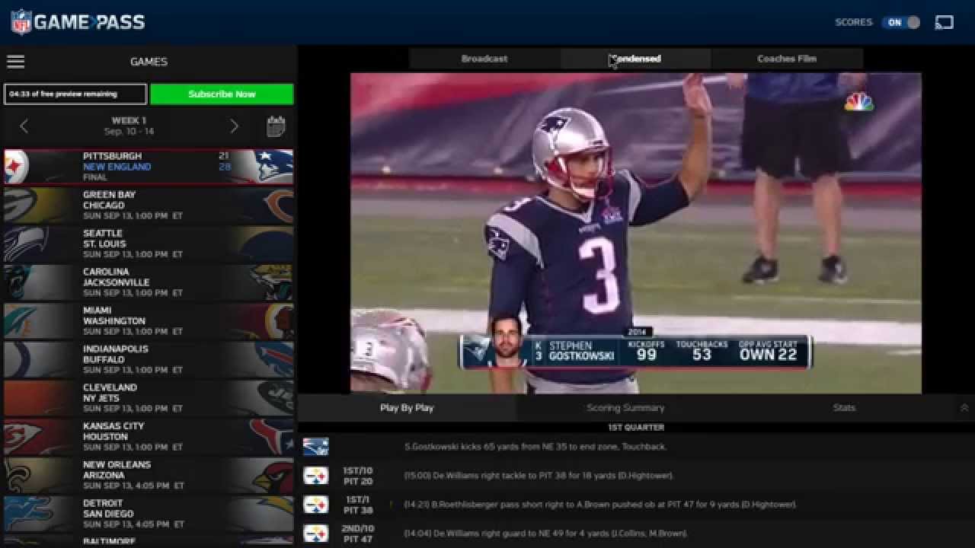Image resolution: width=975 pixels, height=548 pixels.
Task: Click Steelers icon beside 2ND/10 PIT 47 play
Action: [x=315, y=534]
